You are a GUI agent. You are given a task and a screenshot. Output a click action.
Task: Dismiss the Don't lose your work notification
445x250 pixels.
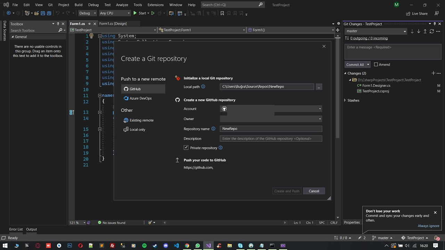(435, 212)
